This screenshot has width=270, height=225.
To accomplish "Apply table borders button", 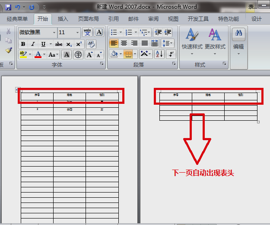I will point(128,55).
